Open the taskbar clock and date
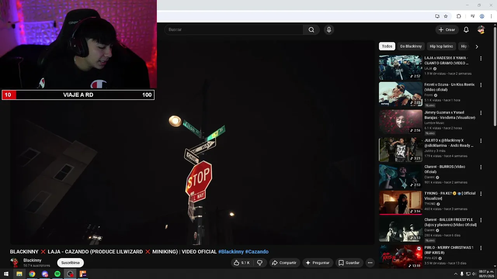Image resolution: width=497 pixels, height=279 pixels. 486,274
